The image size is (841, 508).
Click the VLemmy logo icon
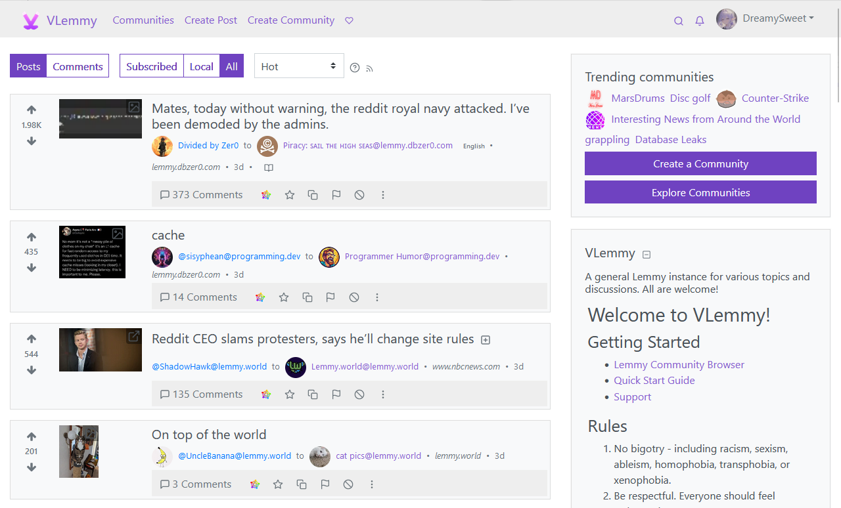pyautogui.click(x=31, y=21)
